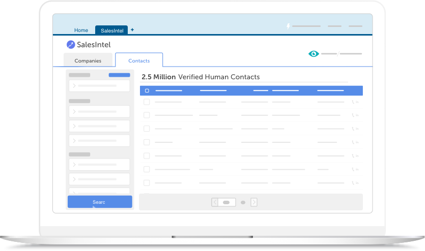Screen dimensions: 425x251
Task: Open the Companies tab
Action: (x=88, y=60)
